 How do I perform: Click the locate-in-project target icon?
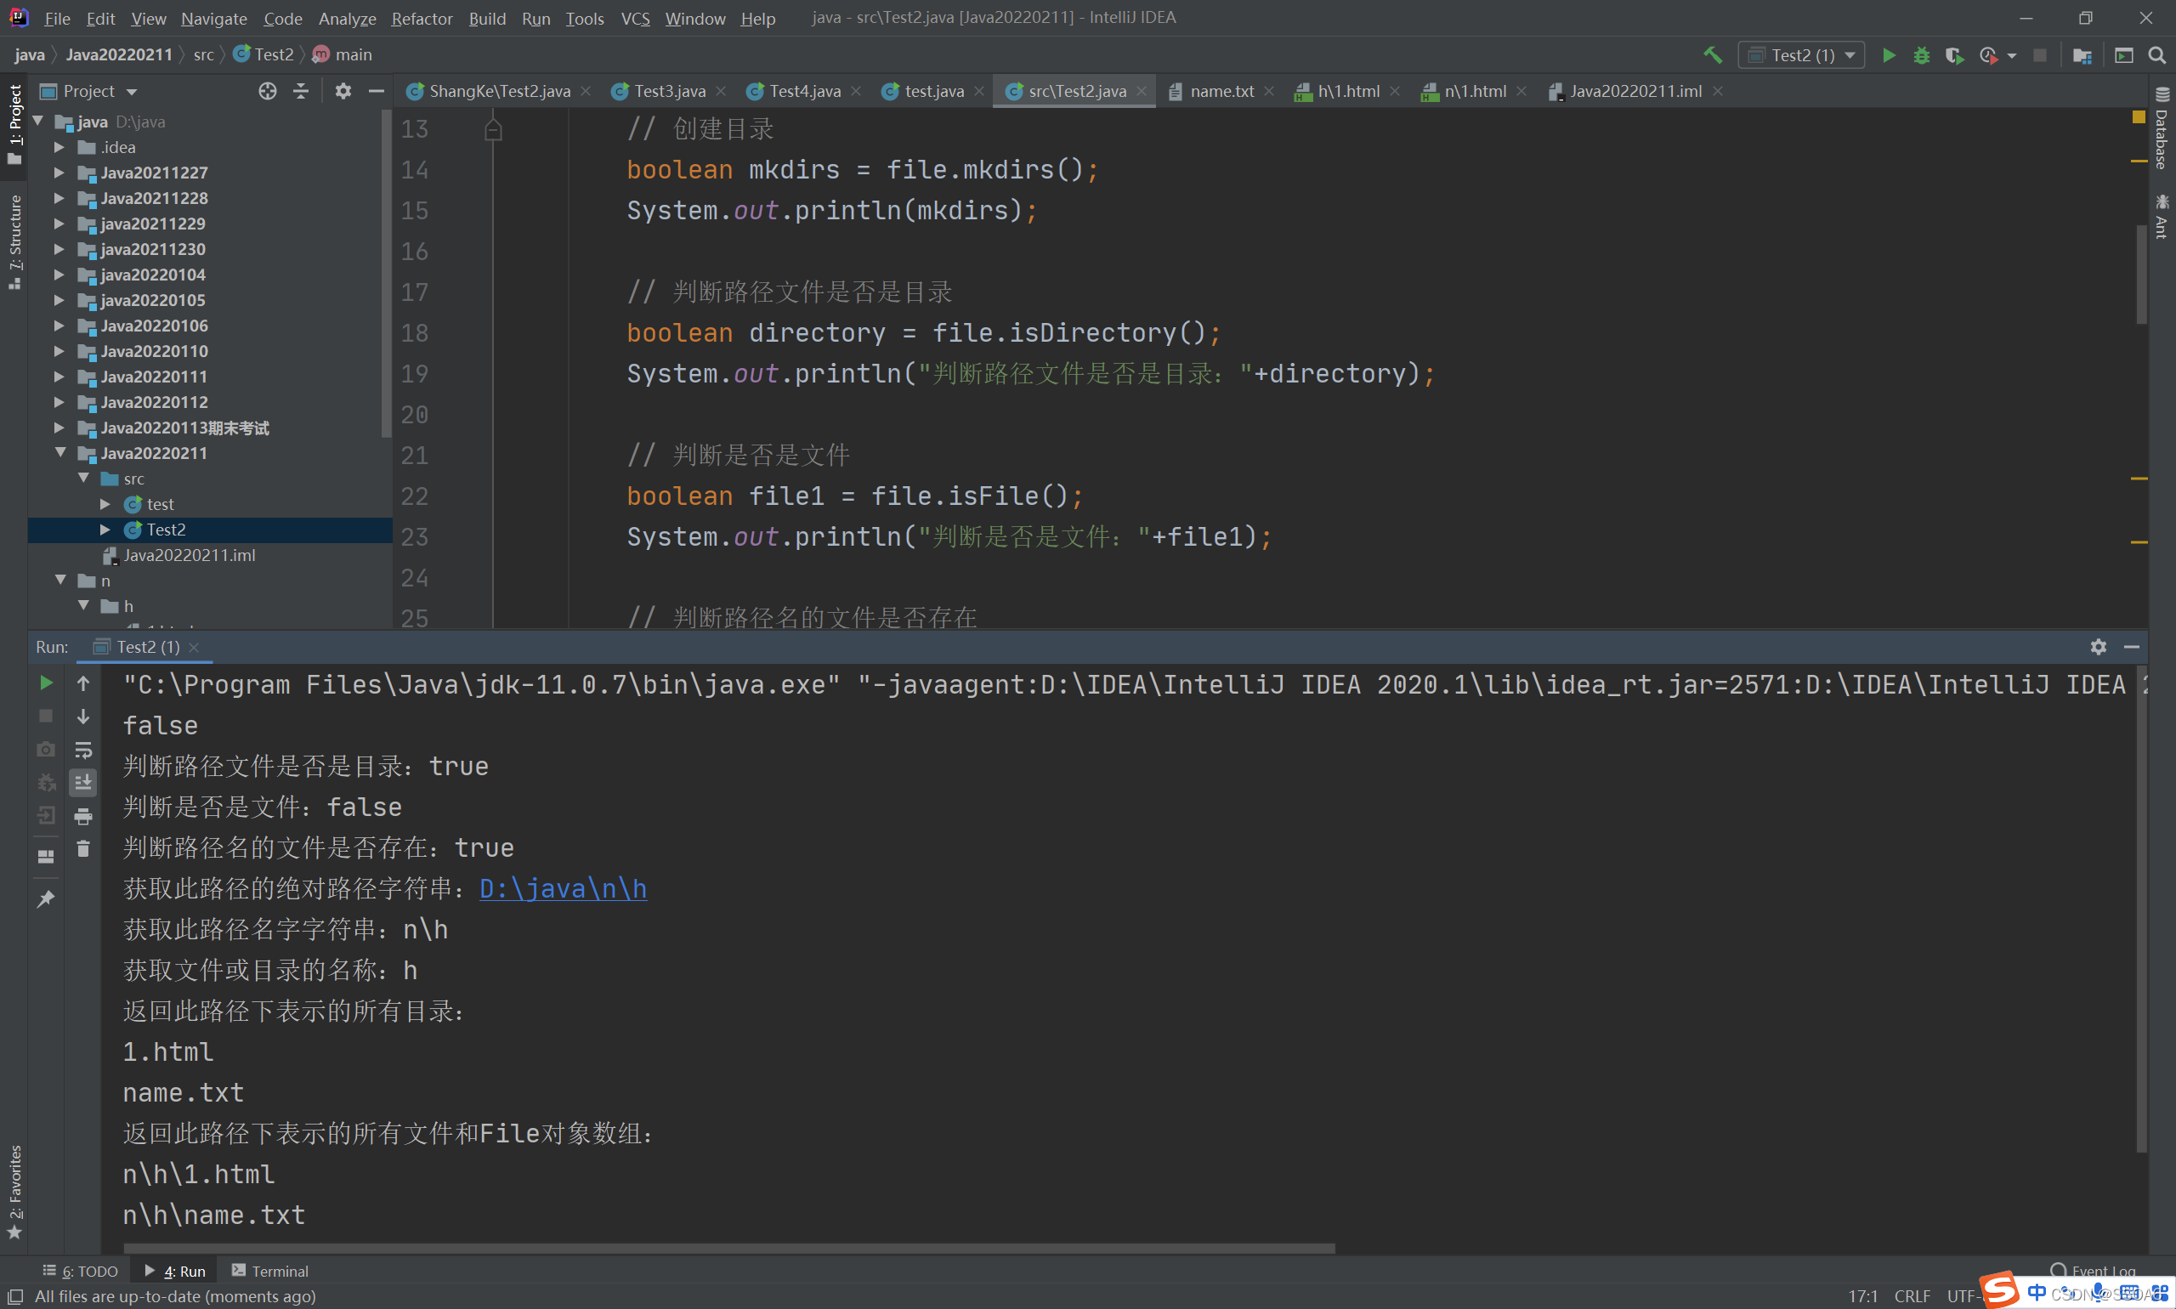point(267,91)
